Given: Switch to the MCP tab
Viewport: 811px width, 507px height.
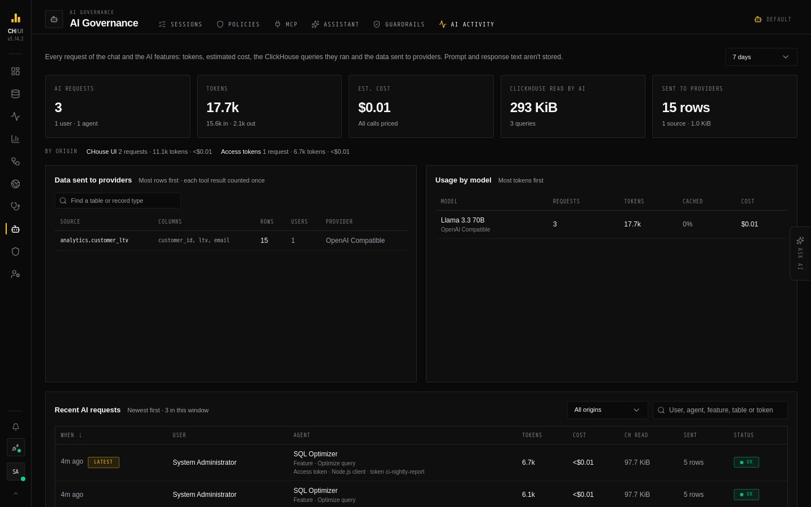Looking at the screenshot, I should pyautogui.click(x=286, y=24).
